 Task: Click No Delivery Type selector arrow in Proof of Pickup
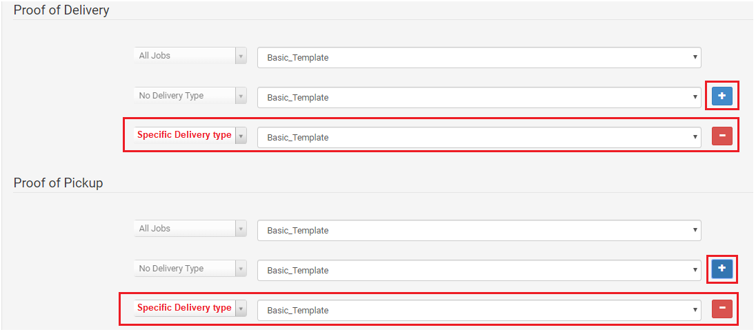coord(241,269)
